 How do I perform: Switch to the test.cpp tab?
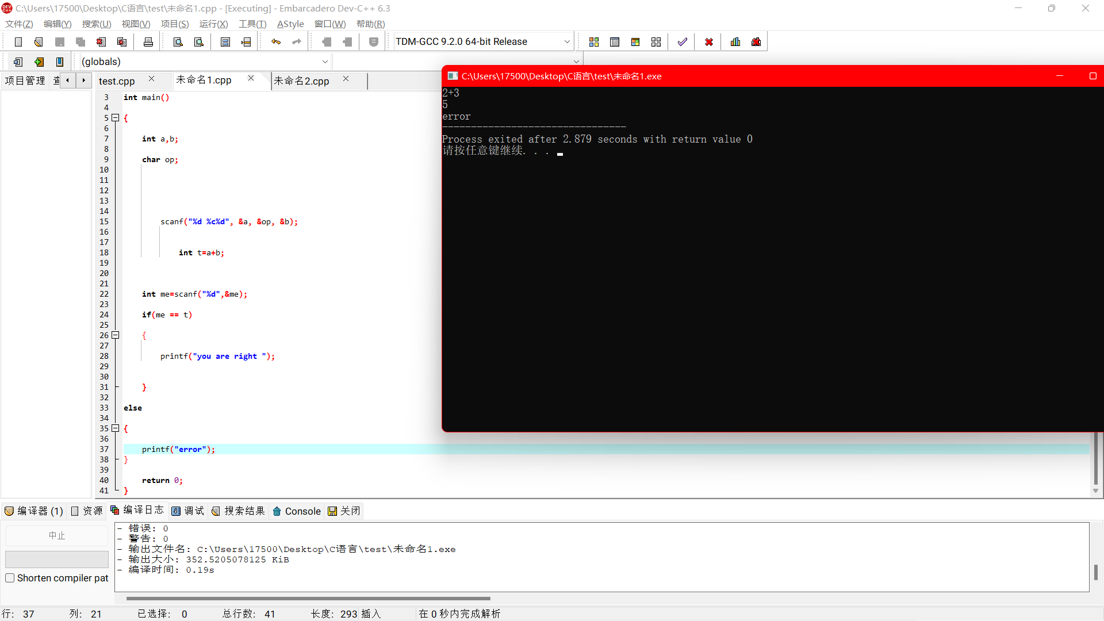click(117, 81)
